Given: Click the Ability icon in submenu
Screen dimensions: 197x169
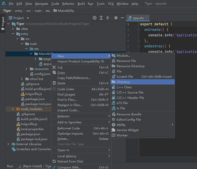Looking at the screenshot, I should pyautogui.click(x=114, y=125).
